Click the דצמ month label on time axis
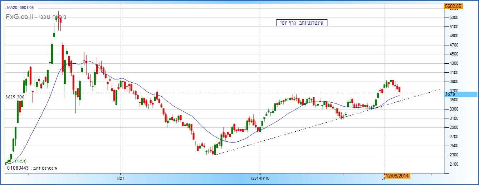This screenshot has height=185, width=479. (x=121, y=178)
